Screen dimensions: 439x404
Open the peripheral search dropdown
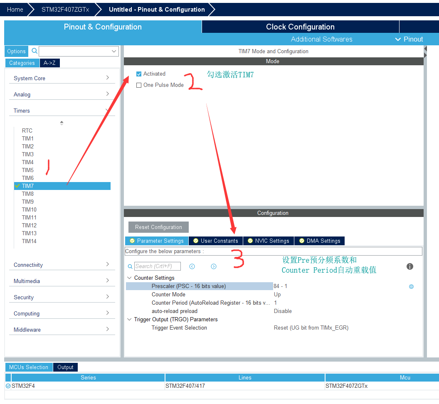point(113,51)
